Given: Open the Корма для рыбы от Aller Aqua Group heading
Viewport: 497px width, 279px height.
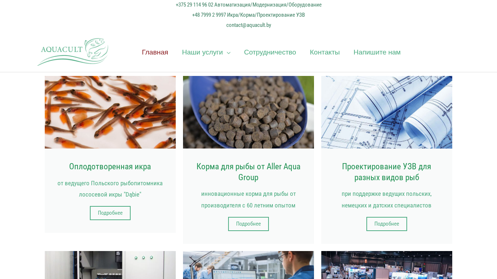Looking at the screenshot, I should [x=249, y=172].
